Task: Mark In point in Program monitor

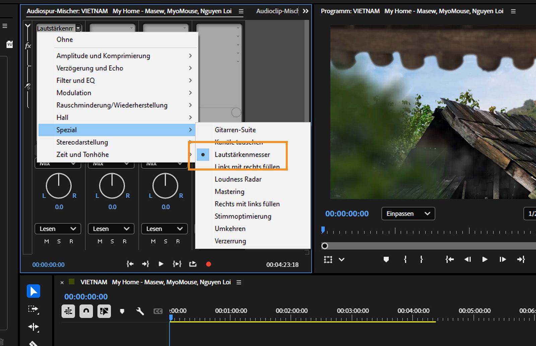Action: (405, 259)
